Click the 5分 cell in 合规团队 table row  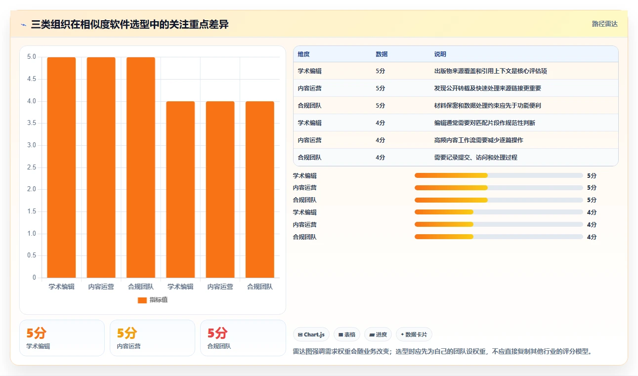pyautogui.click(x=381, y=106)
